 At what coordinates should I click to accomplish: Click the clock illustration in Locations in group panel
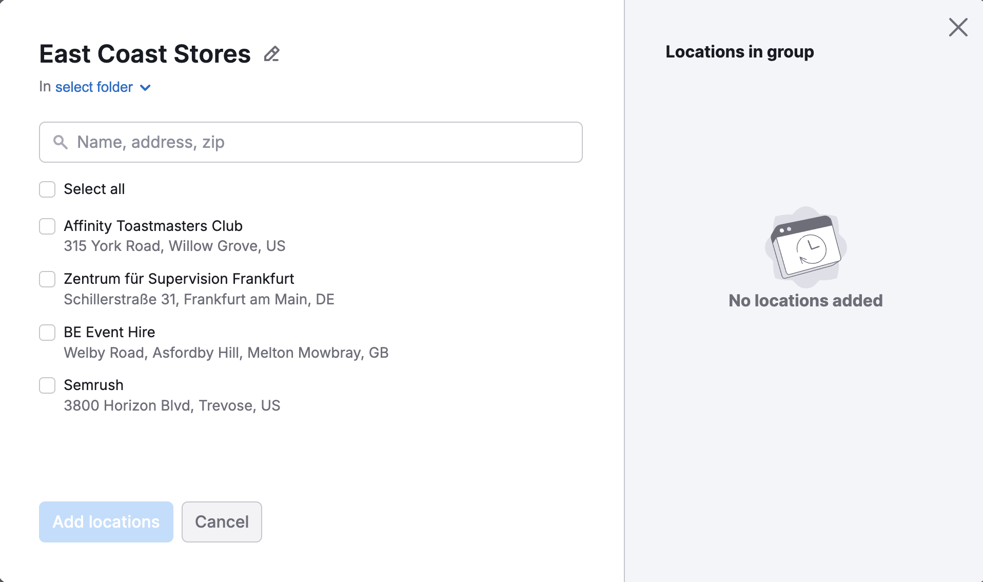(804, 246)
